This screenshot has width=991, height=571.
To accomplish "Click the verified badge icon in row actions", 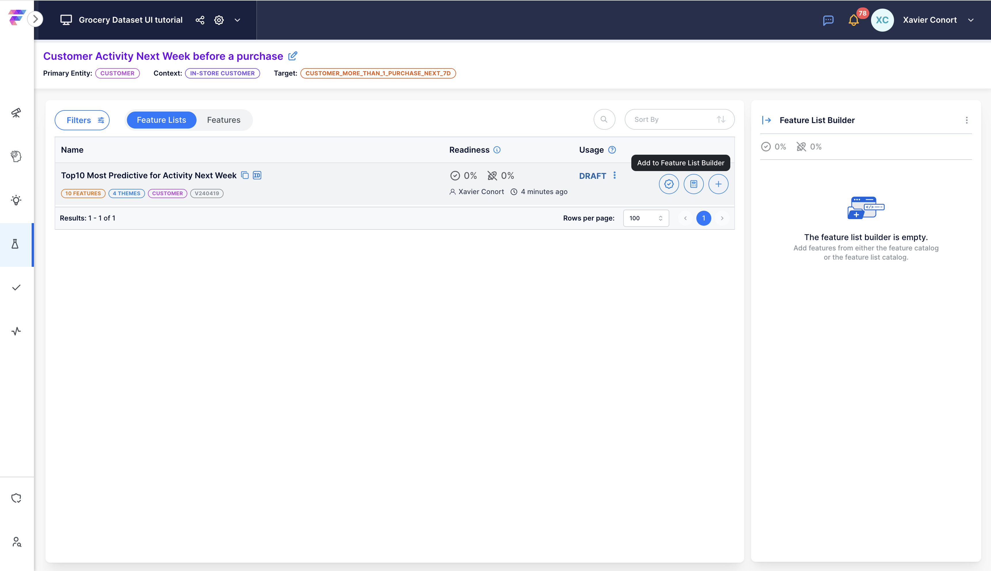I will coord(669,184).
